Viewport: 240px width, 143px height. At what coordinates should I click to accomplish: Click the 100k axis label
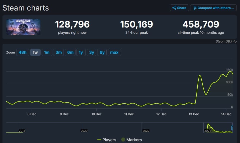(230, 82)
